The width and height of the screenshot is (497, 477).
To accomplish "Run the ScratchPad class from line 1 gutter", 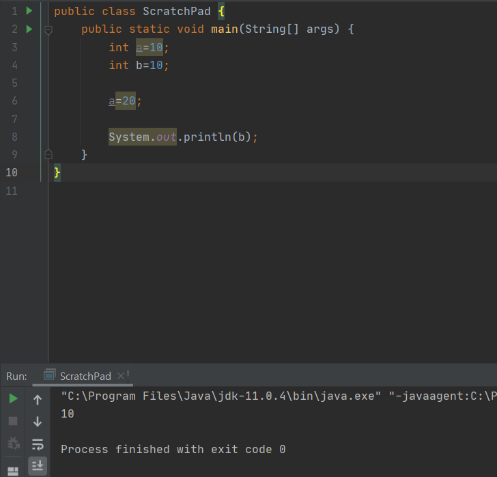I will coord(29,11).
